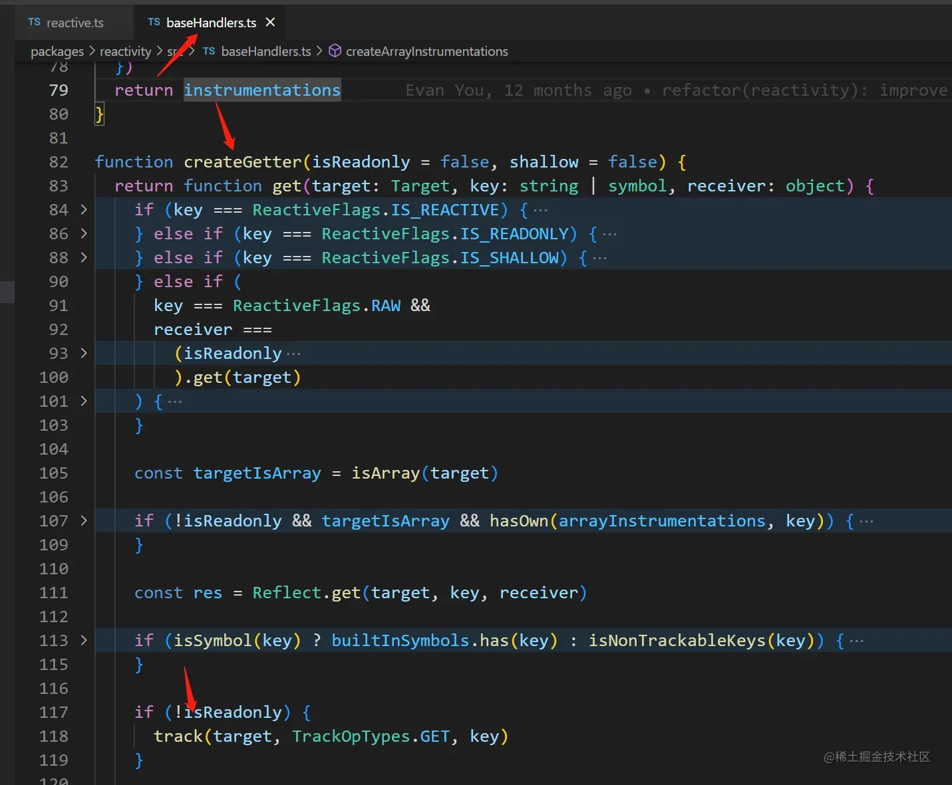The height and width of the screenshot is (785, 952).
Task: Click line number 111 in the gutter
Action: pos(54,592)
